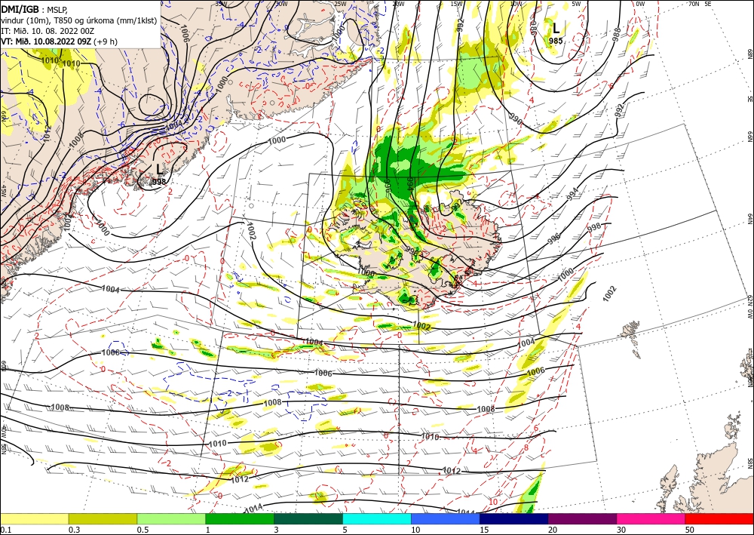Click the '3' legend scale label
754x535 pixels.
(x=277, y=530)
